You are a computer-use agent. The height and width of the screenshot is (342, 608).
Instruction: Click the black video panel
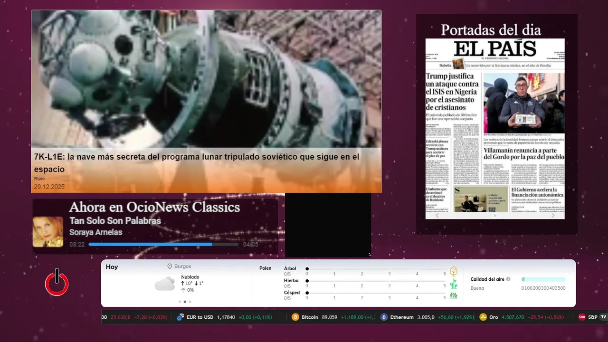click(328, 225)
